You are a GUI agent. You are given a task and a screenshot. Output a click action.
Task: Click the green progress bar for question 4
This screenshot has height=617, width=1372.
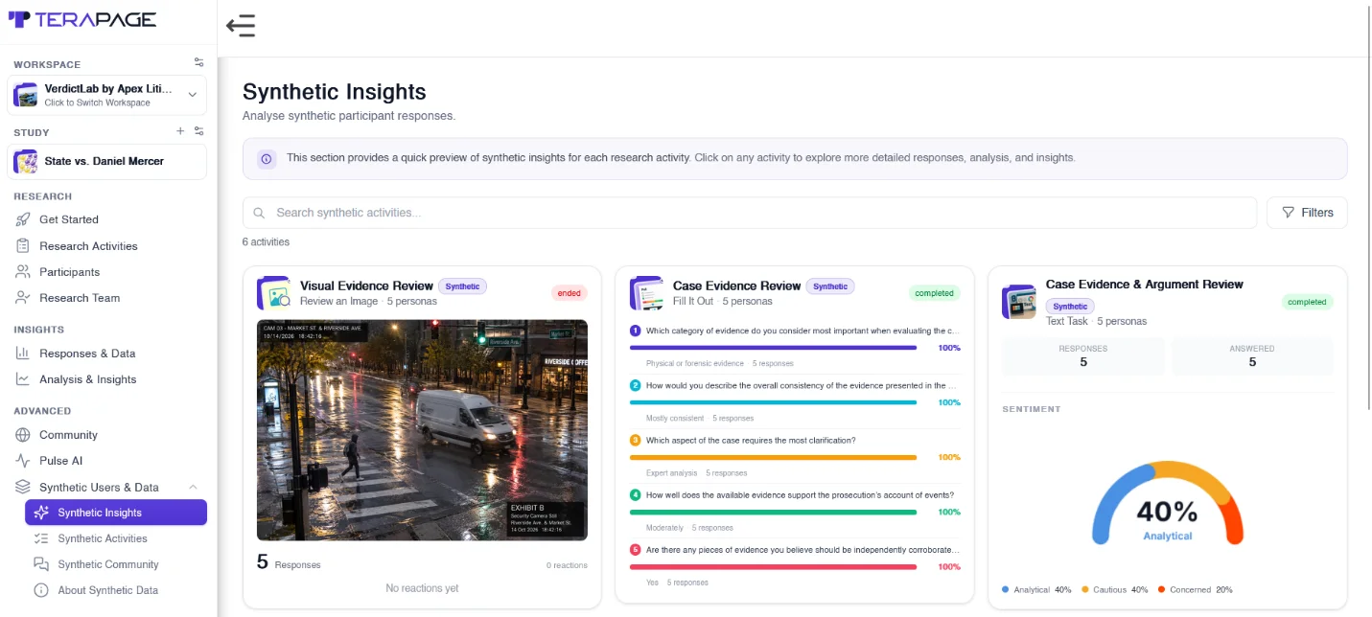(x=773, y=513)
